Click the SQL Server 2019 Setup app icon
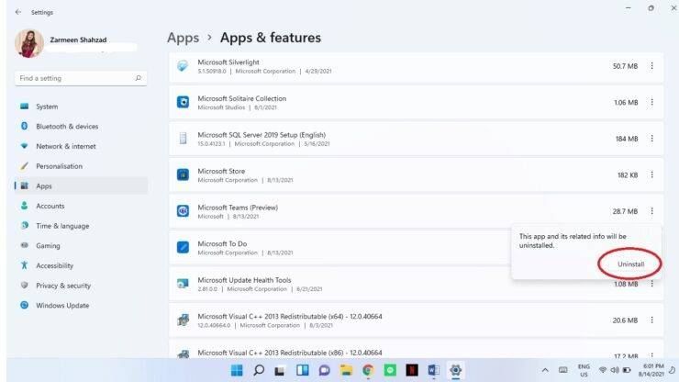 click(183, 139)
